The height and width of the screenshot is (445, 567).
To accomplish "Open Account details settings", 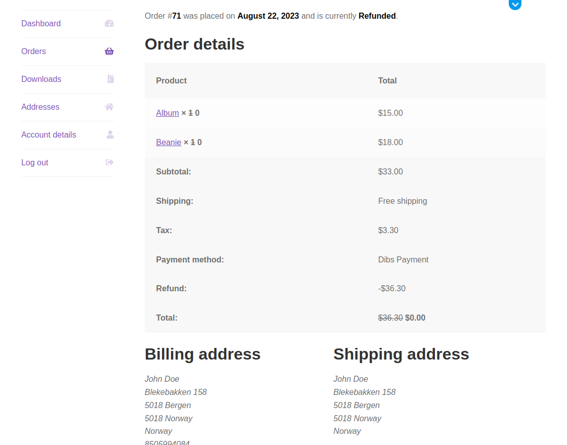I will pos(49,135).
